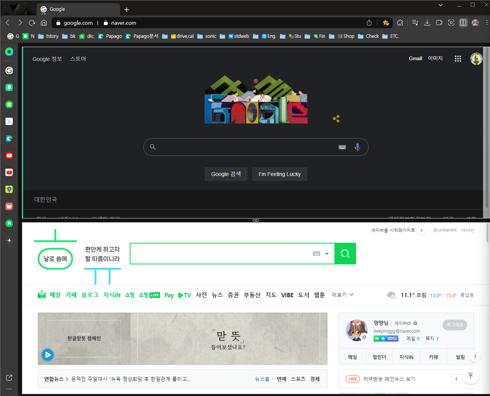The image size is (490, 396).
Task: Click the share icon in the address bar
Action: [369, 23]
